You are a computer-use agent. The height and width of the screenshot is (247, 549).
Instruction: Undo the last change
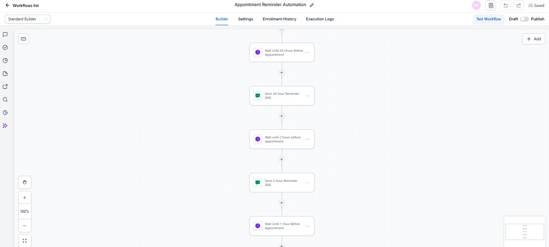505,5
